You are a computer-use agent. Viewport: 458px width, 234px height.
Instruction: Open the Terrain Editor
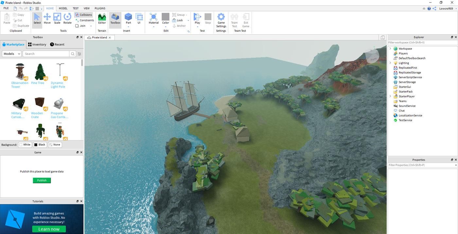point(102,19)
